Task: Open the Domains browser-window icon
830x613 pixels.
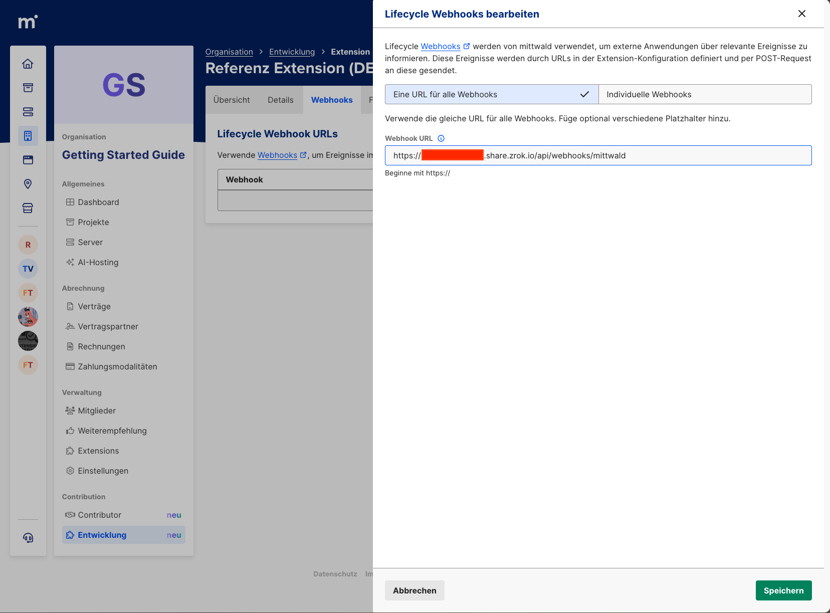Action: pyautogui.click(x=28, y=159)
